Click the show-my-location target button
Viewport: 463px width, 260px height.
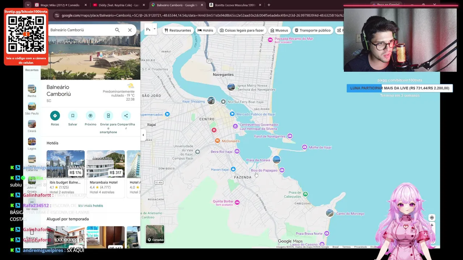tap(432, 218)
